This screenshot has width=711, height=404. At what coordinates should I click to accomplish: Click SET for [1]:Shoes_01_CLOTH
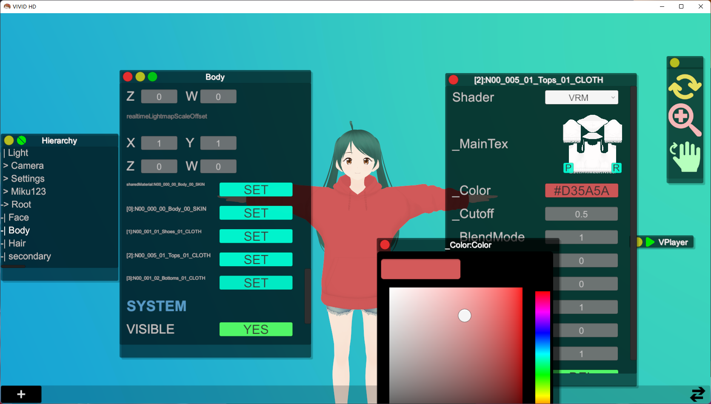(x=256, y=236)
